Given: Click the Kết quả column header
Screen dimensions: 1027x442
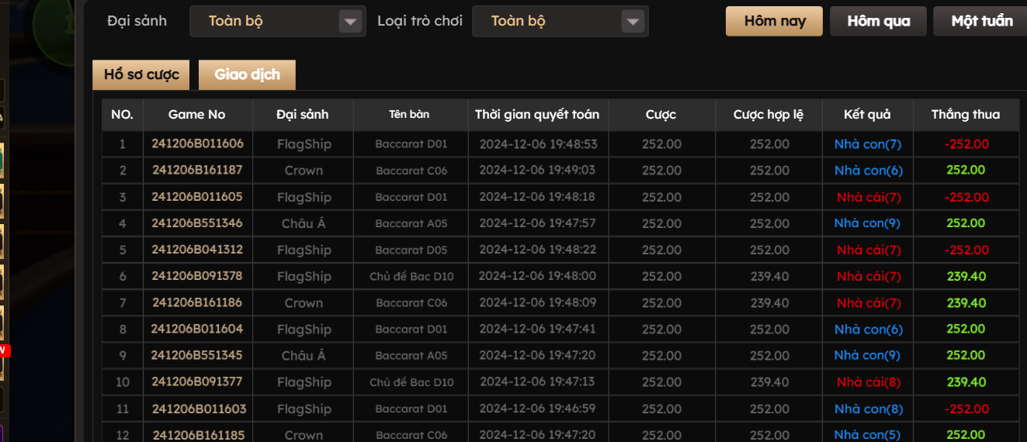Looking at the screenshot, I should 867,115.
